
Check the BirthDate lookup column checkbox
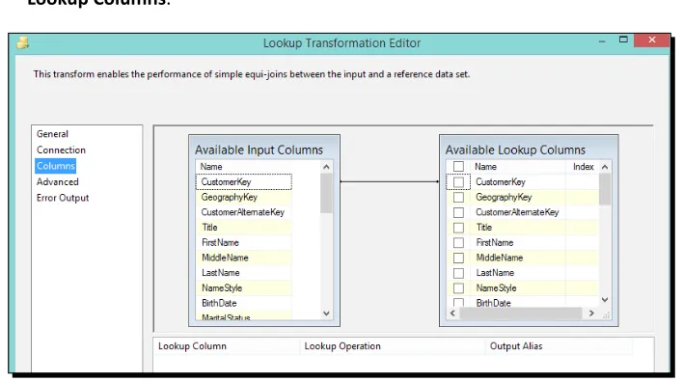coord(458,302)
